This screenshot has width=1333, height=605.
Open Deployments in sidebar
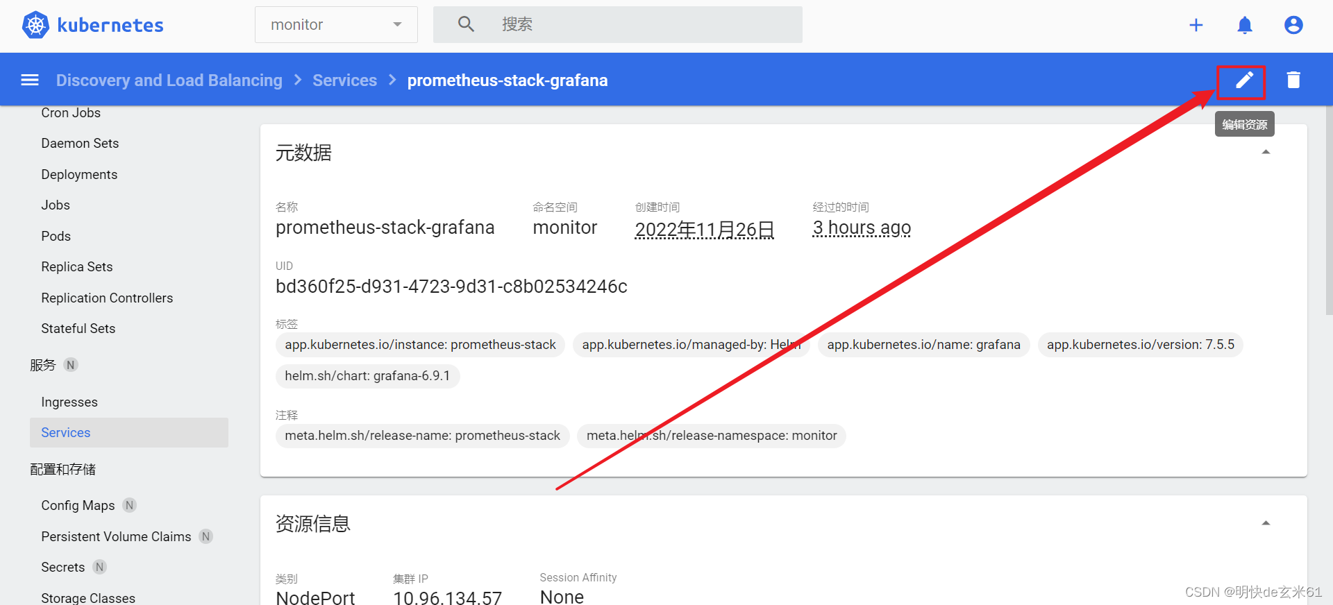coord(79,174)
